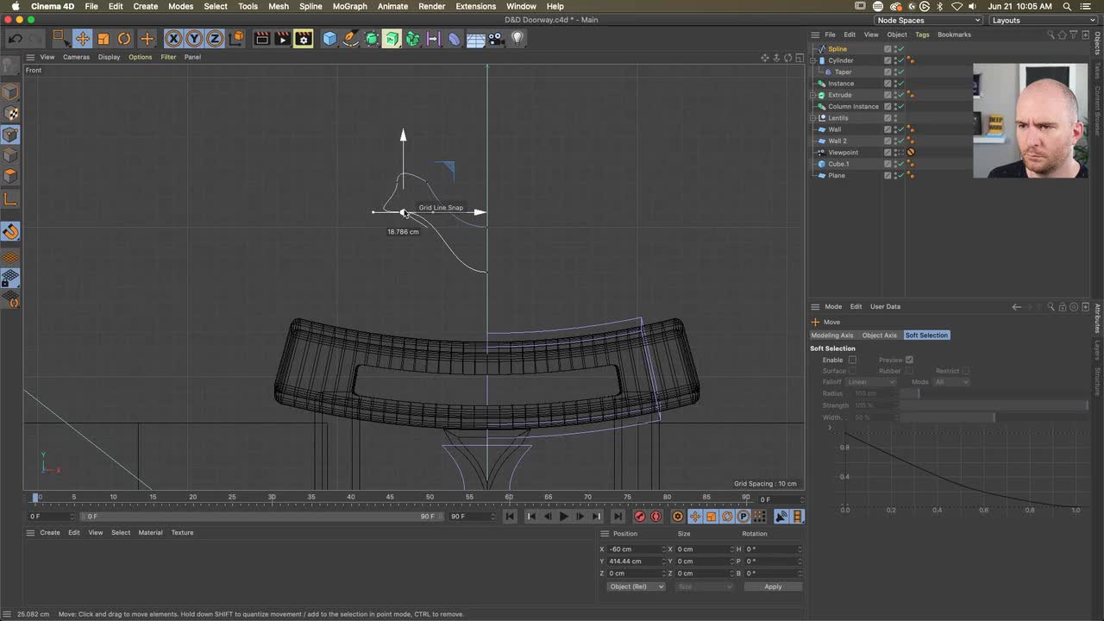The height and width of the screenshot is (621, 1104).
Task: Open the viewport Cameras menu
Action: pos(76,57)
